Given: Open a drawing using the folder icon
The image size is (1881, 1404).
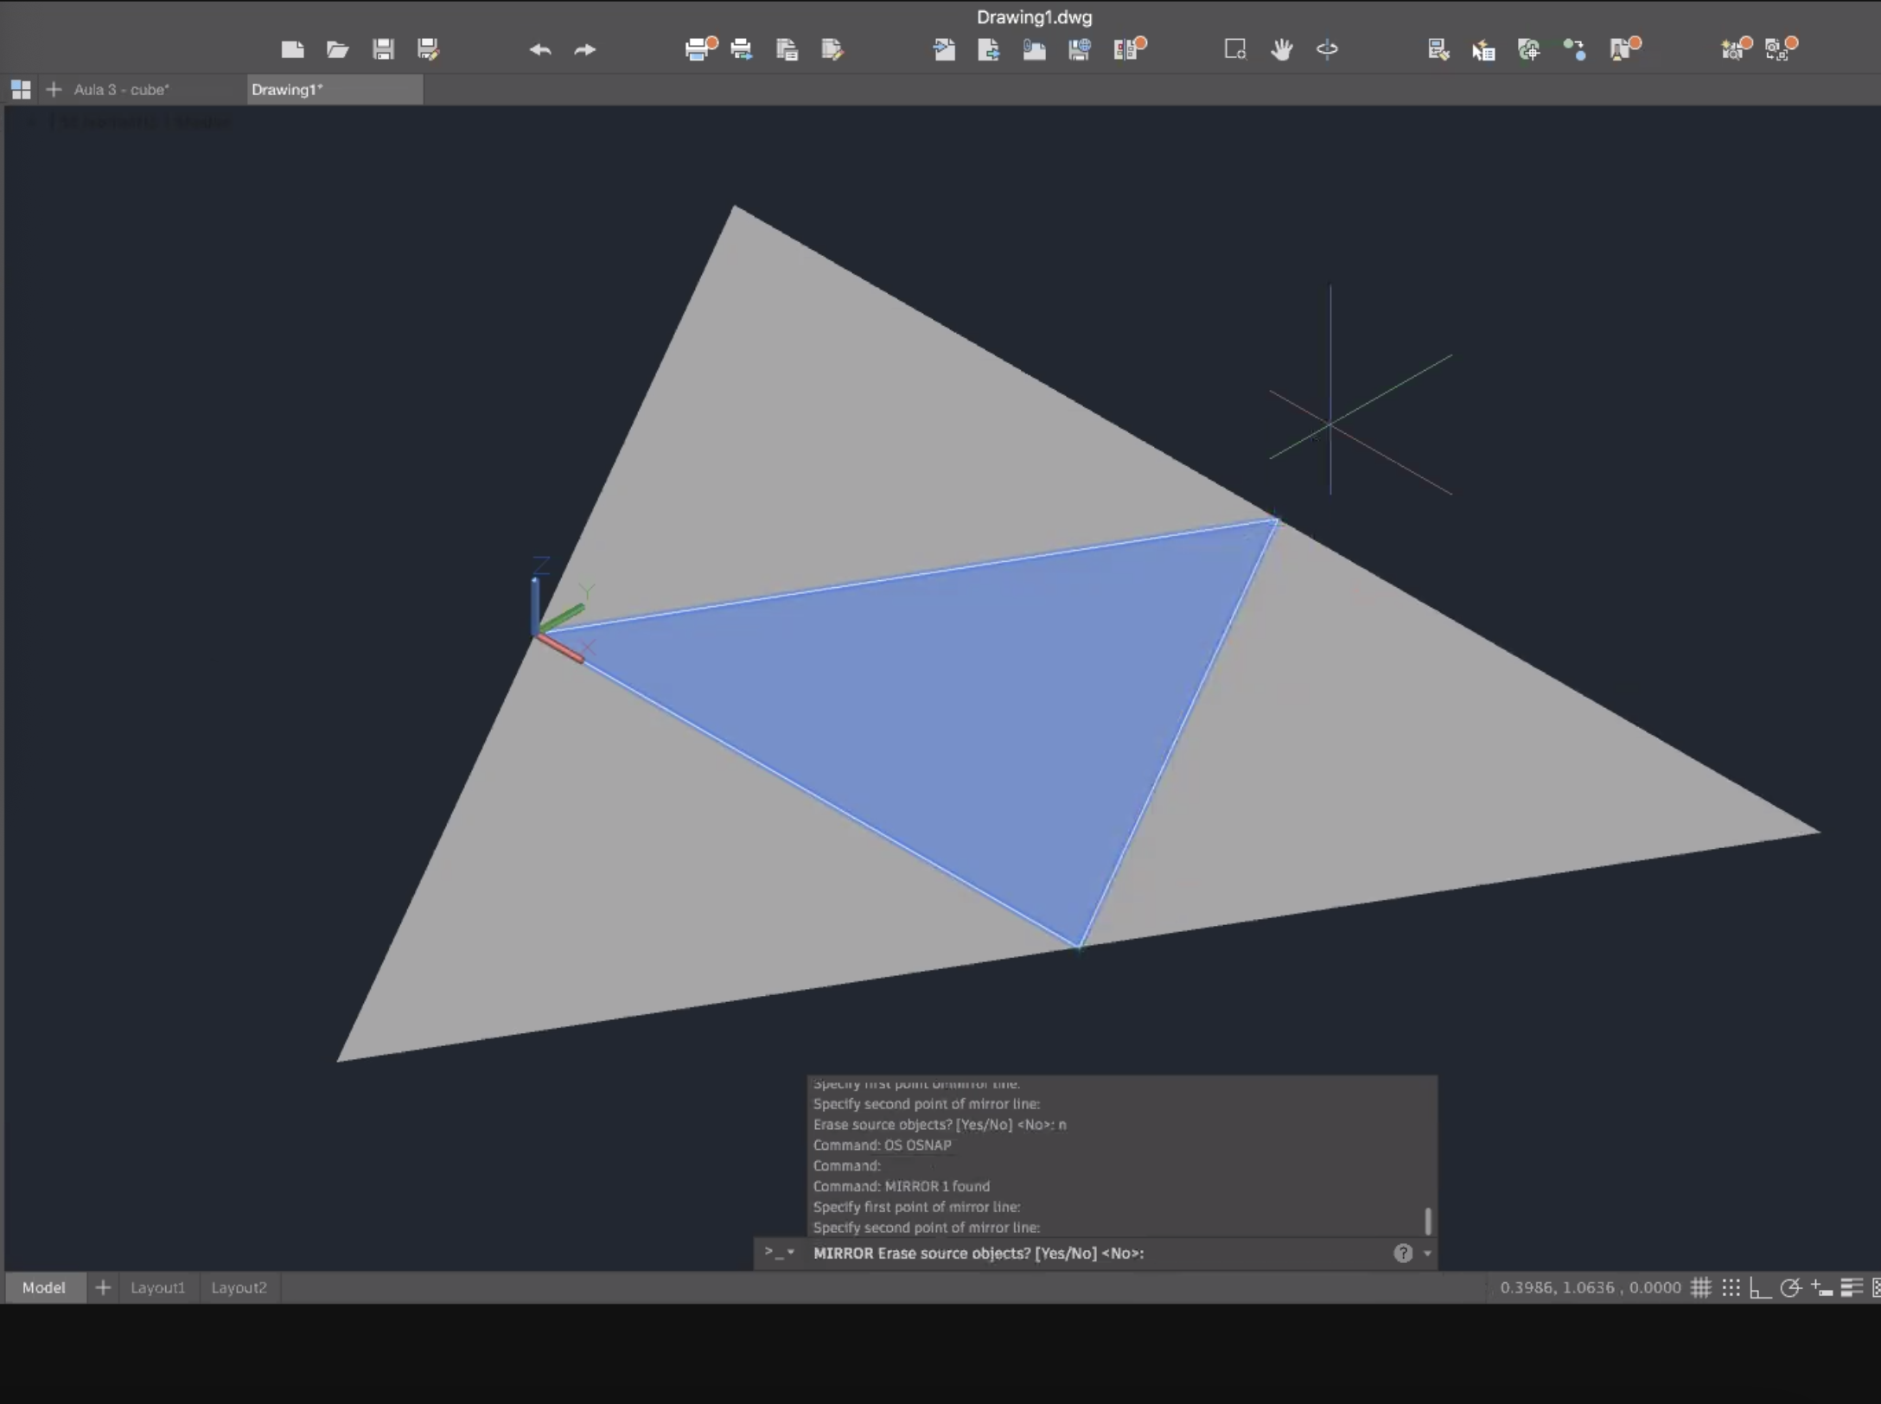Looking at the screenshot, I should pos(337,49).
